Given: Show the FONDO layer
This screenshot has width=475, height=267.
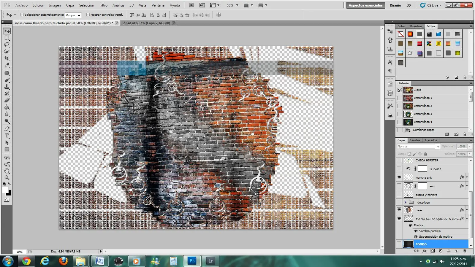Looking at the screenshot, I should (399, 244).
